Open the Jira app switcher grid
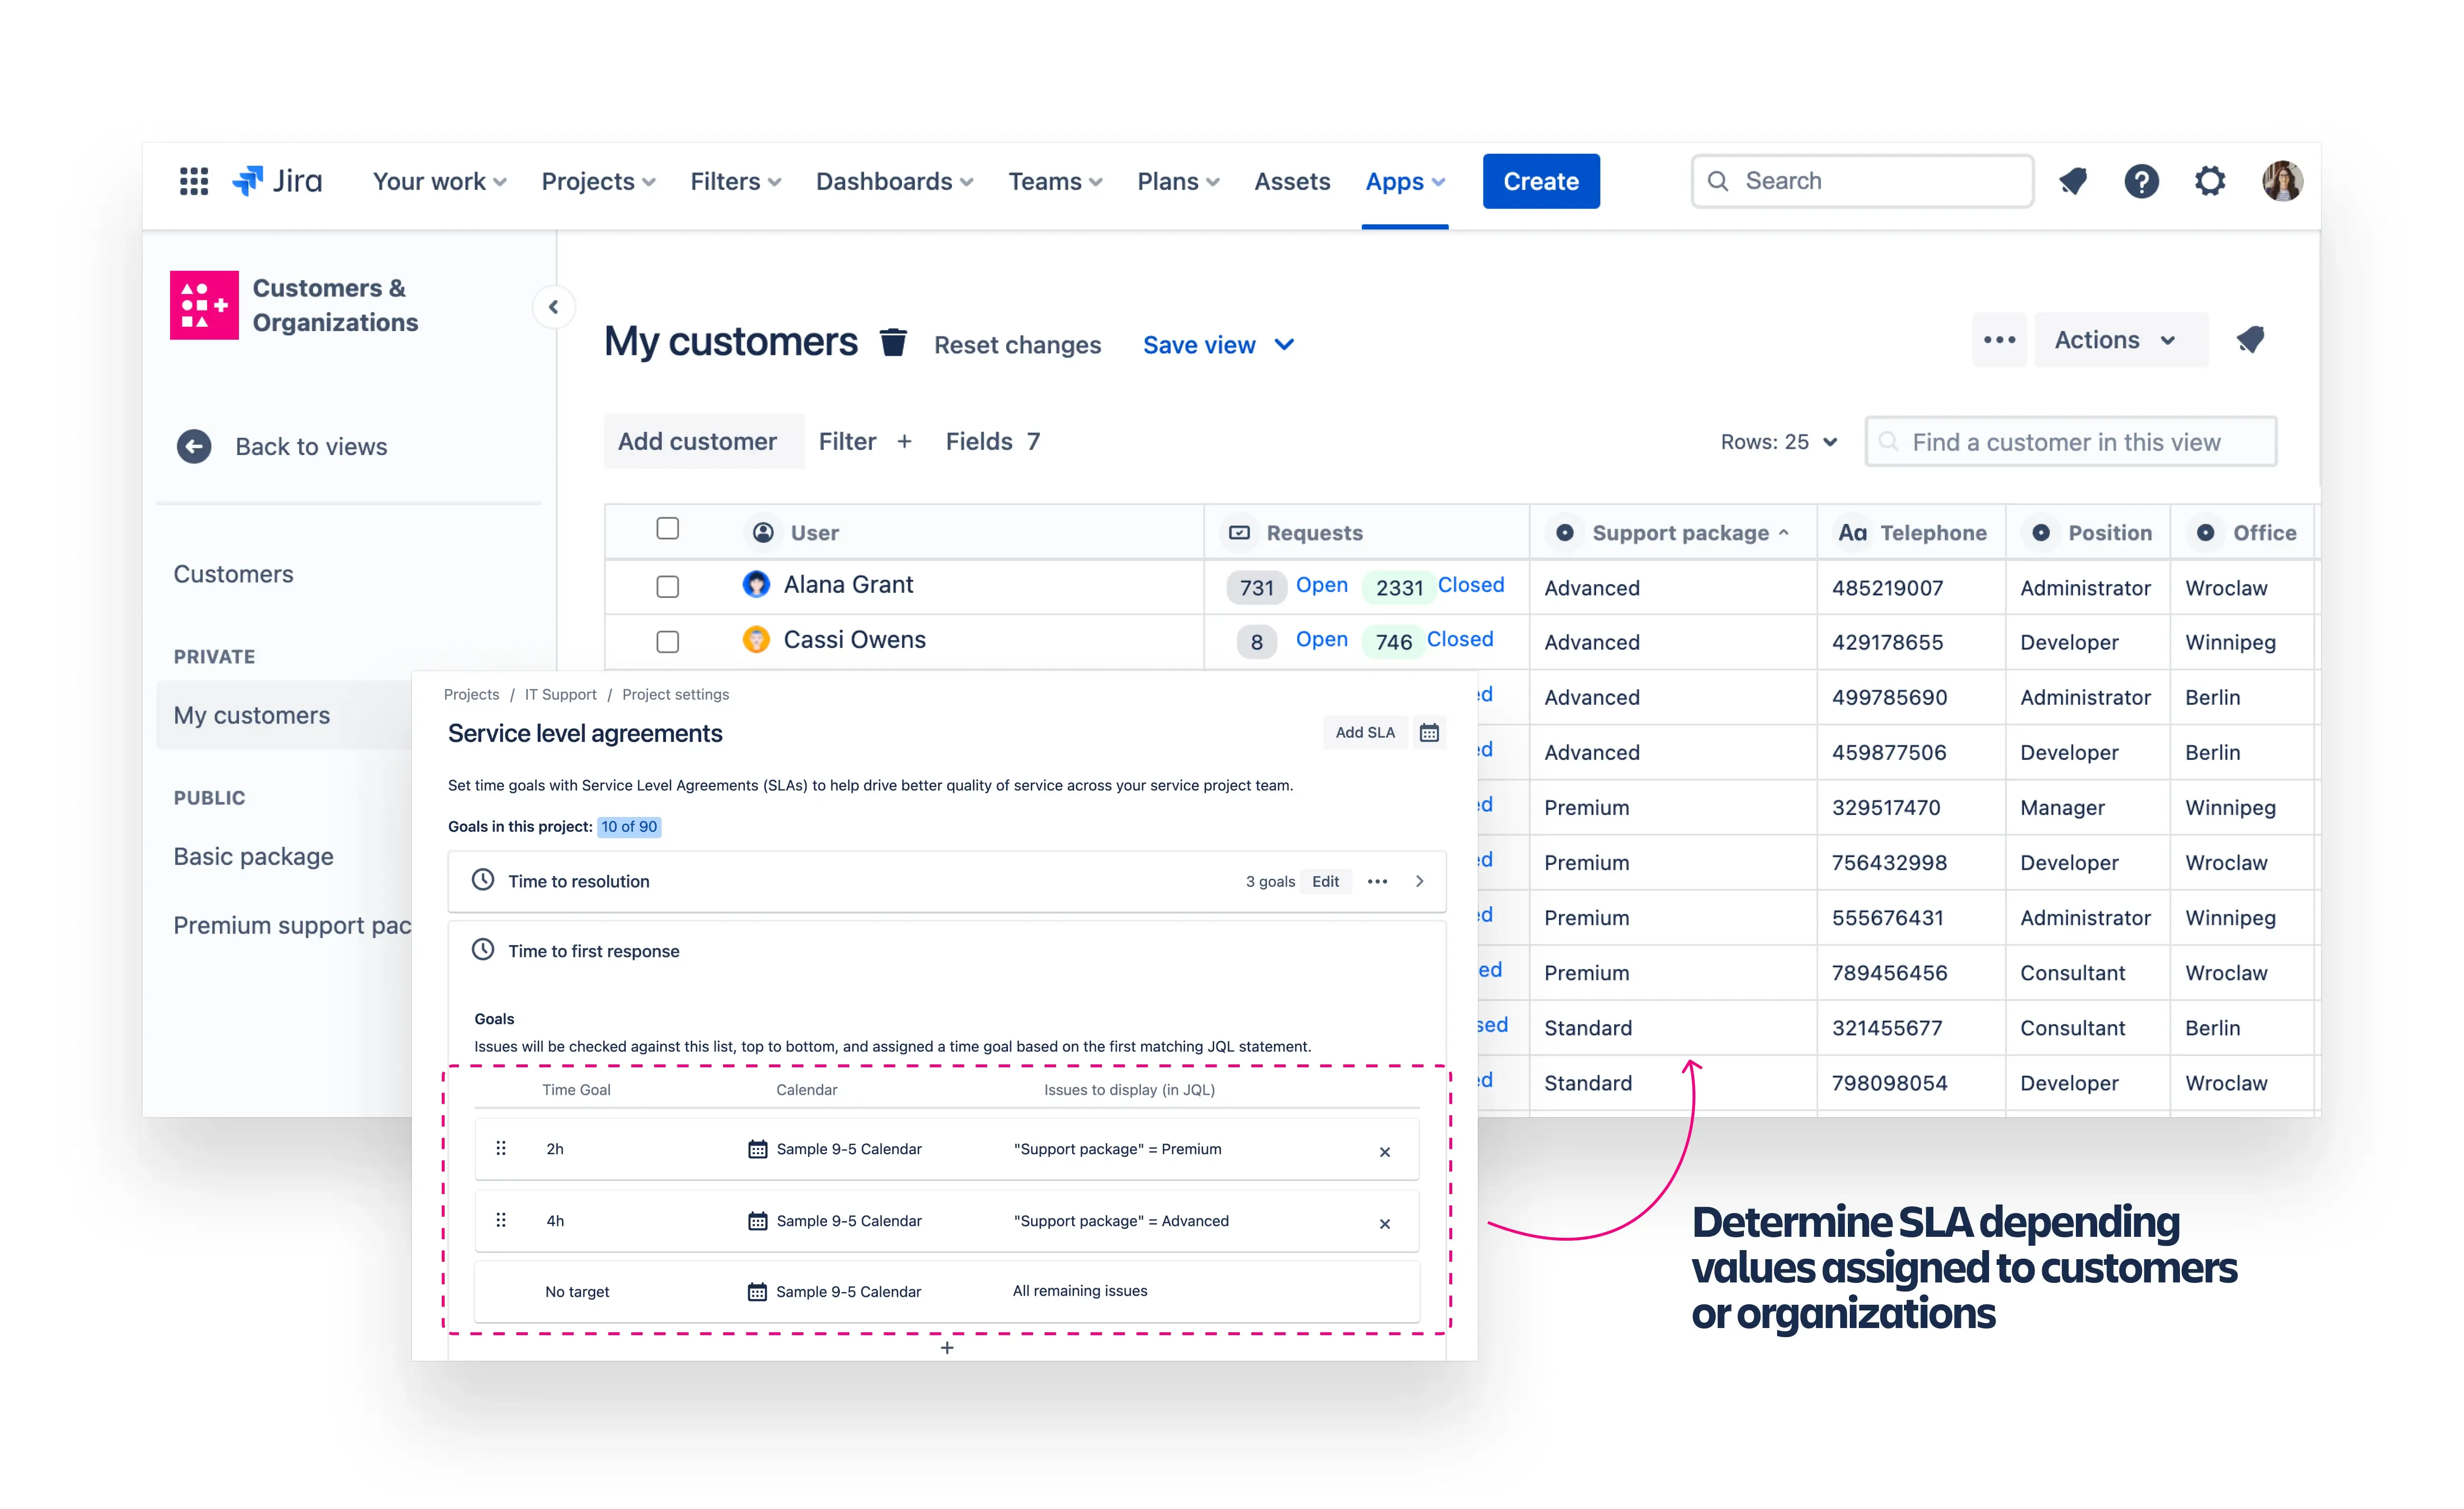 click(x=194, y=181)
